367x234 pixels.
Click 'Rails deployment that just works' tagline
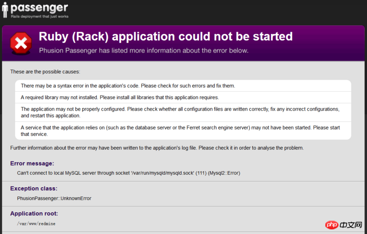(39, 17)
